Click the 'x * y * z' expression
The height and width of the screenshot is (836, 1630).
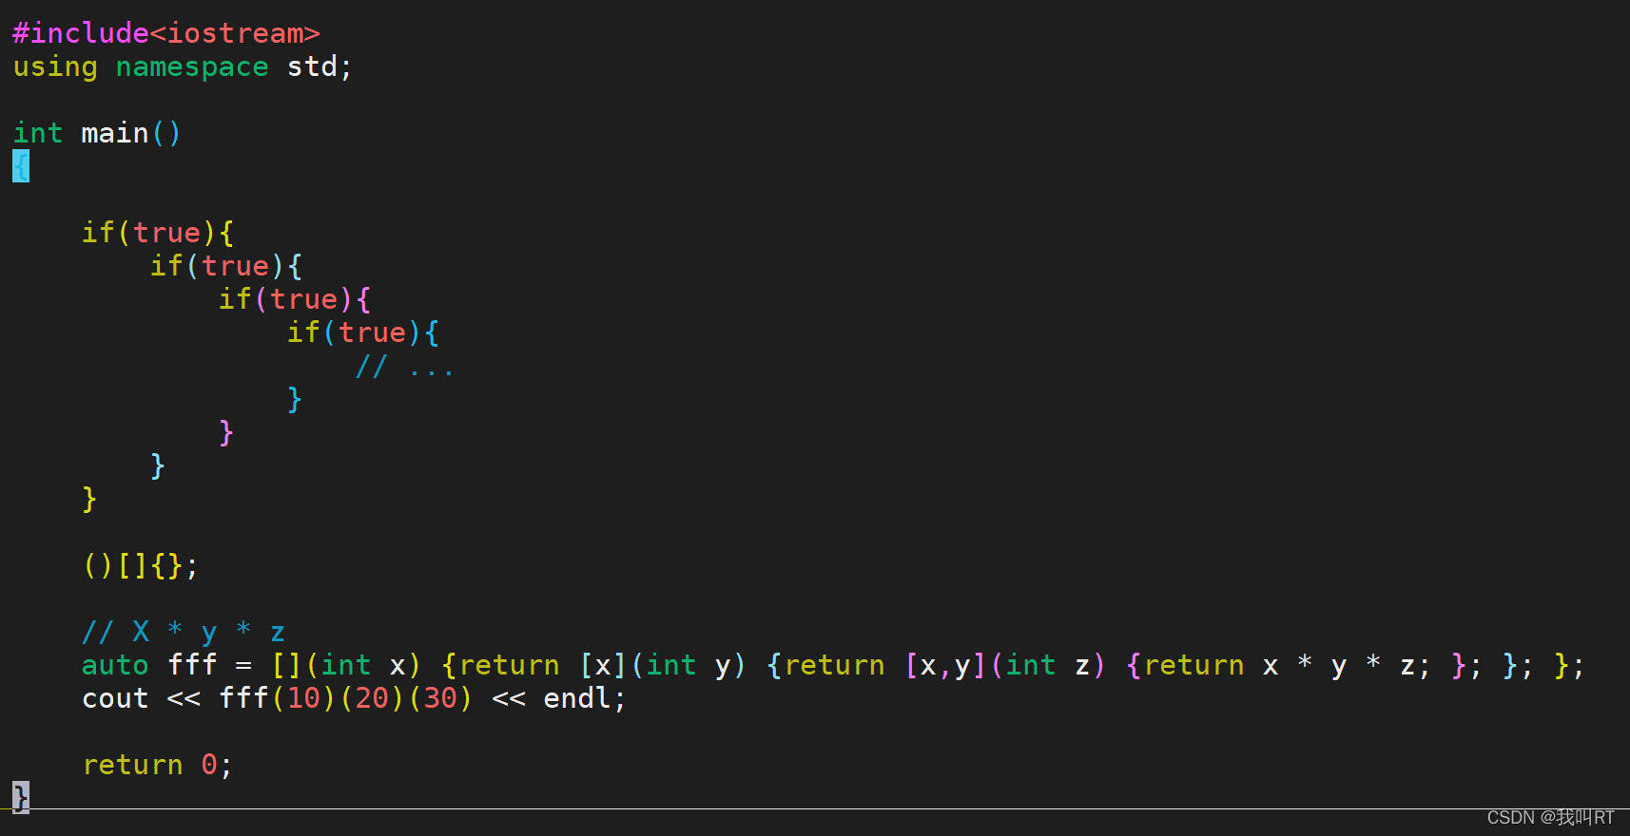(1338, 666)
